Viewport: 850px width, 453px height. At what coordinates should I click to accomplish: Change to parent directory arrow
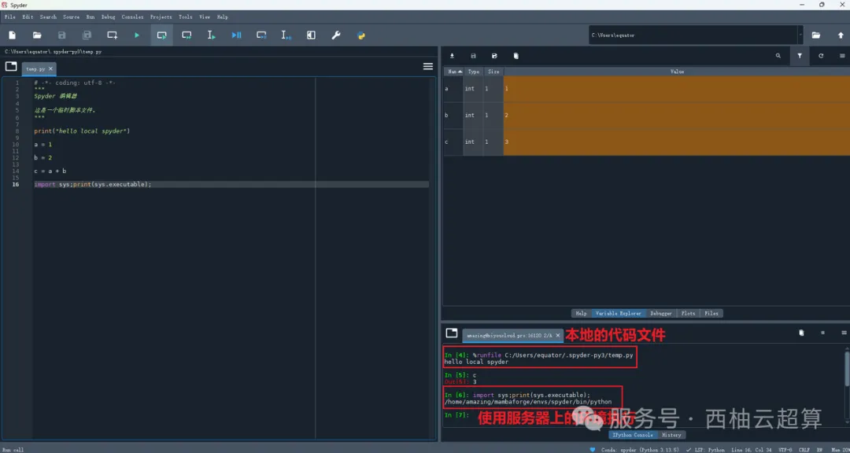841,35
